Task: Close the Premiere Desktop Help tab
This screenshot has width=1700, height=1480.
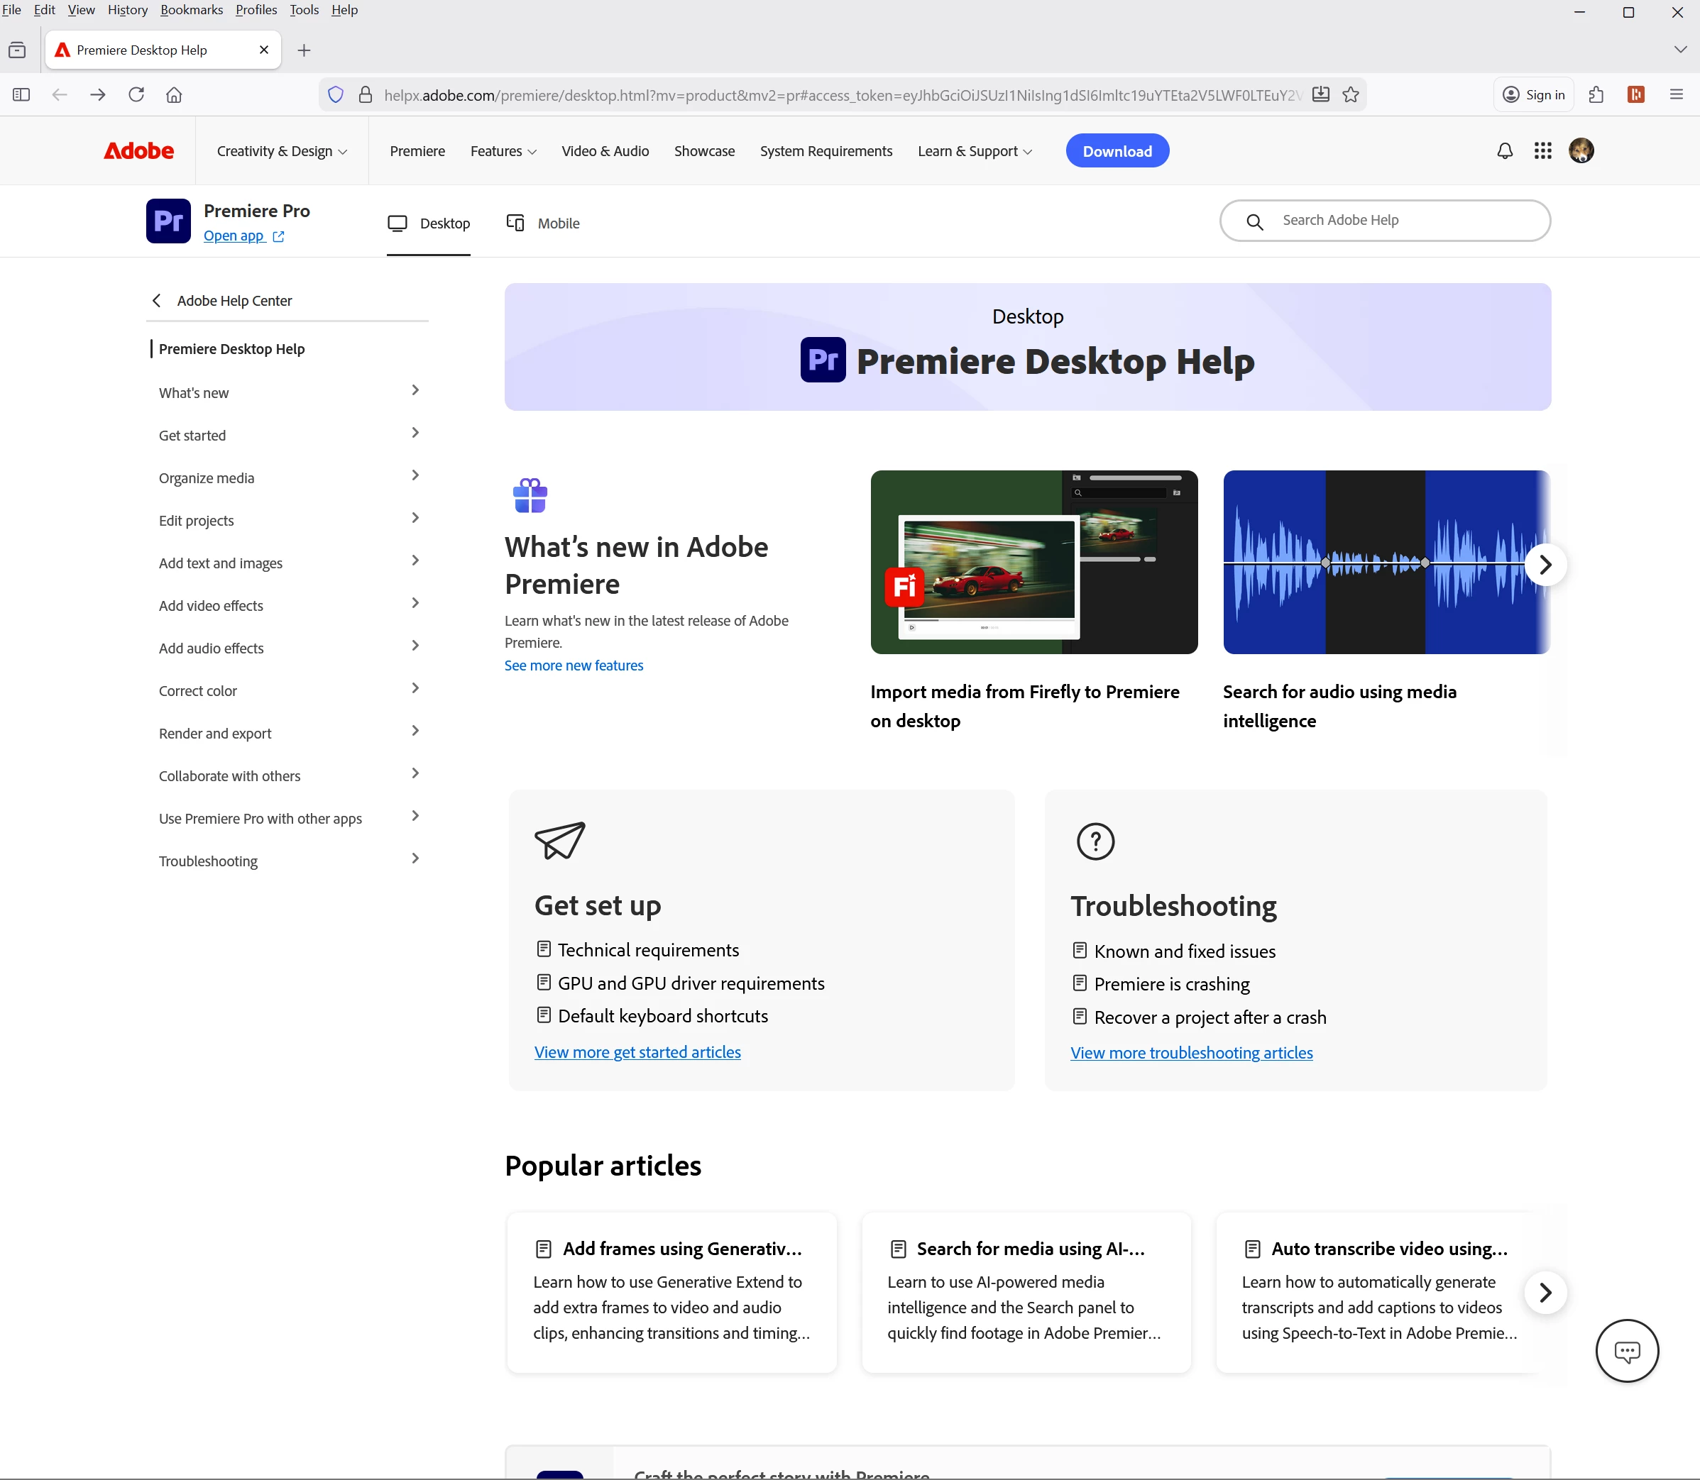Action: pos(264,50)
